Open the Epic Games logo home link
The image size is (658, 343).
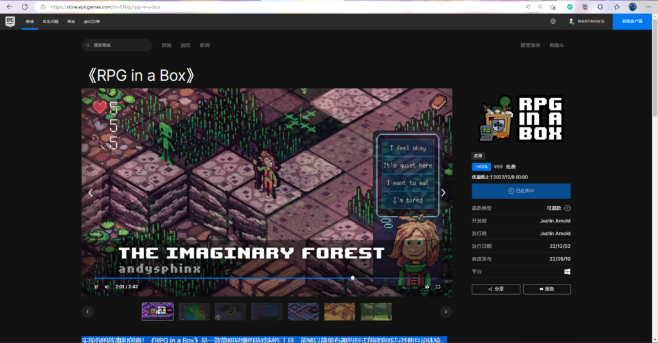tap(10, 21)
